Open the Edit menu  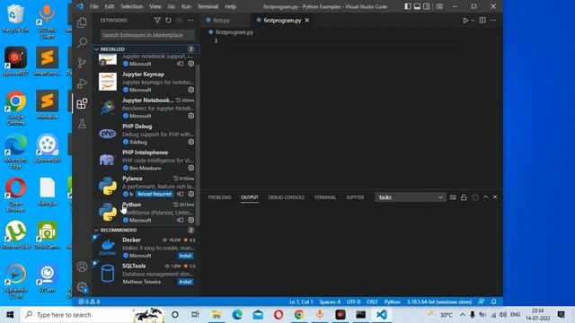(x=110, y=6)
